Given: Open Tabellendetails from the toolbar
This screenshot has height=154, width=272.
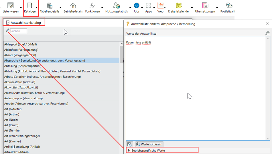Looking at the screenshot, I should click(49, 5).
